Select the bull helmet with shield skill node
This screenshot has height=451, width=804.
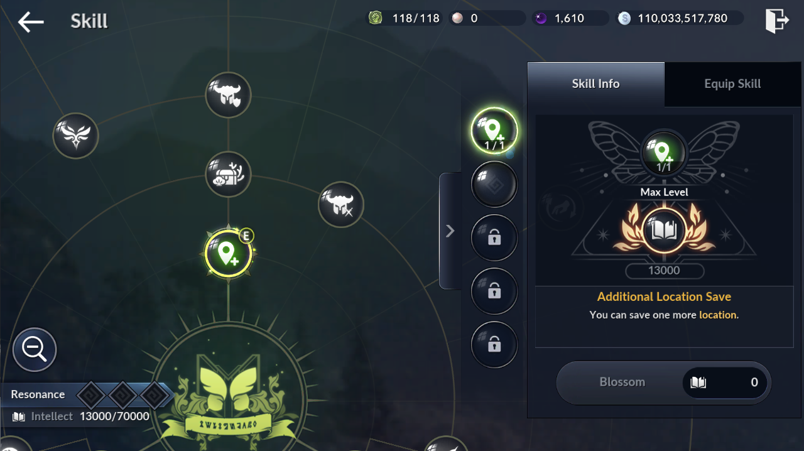(228, 95)
